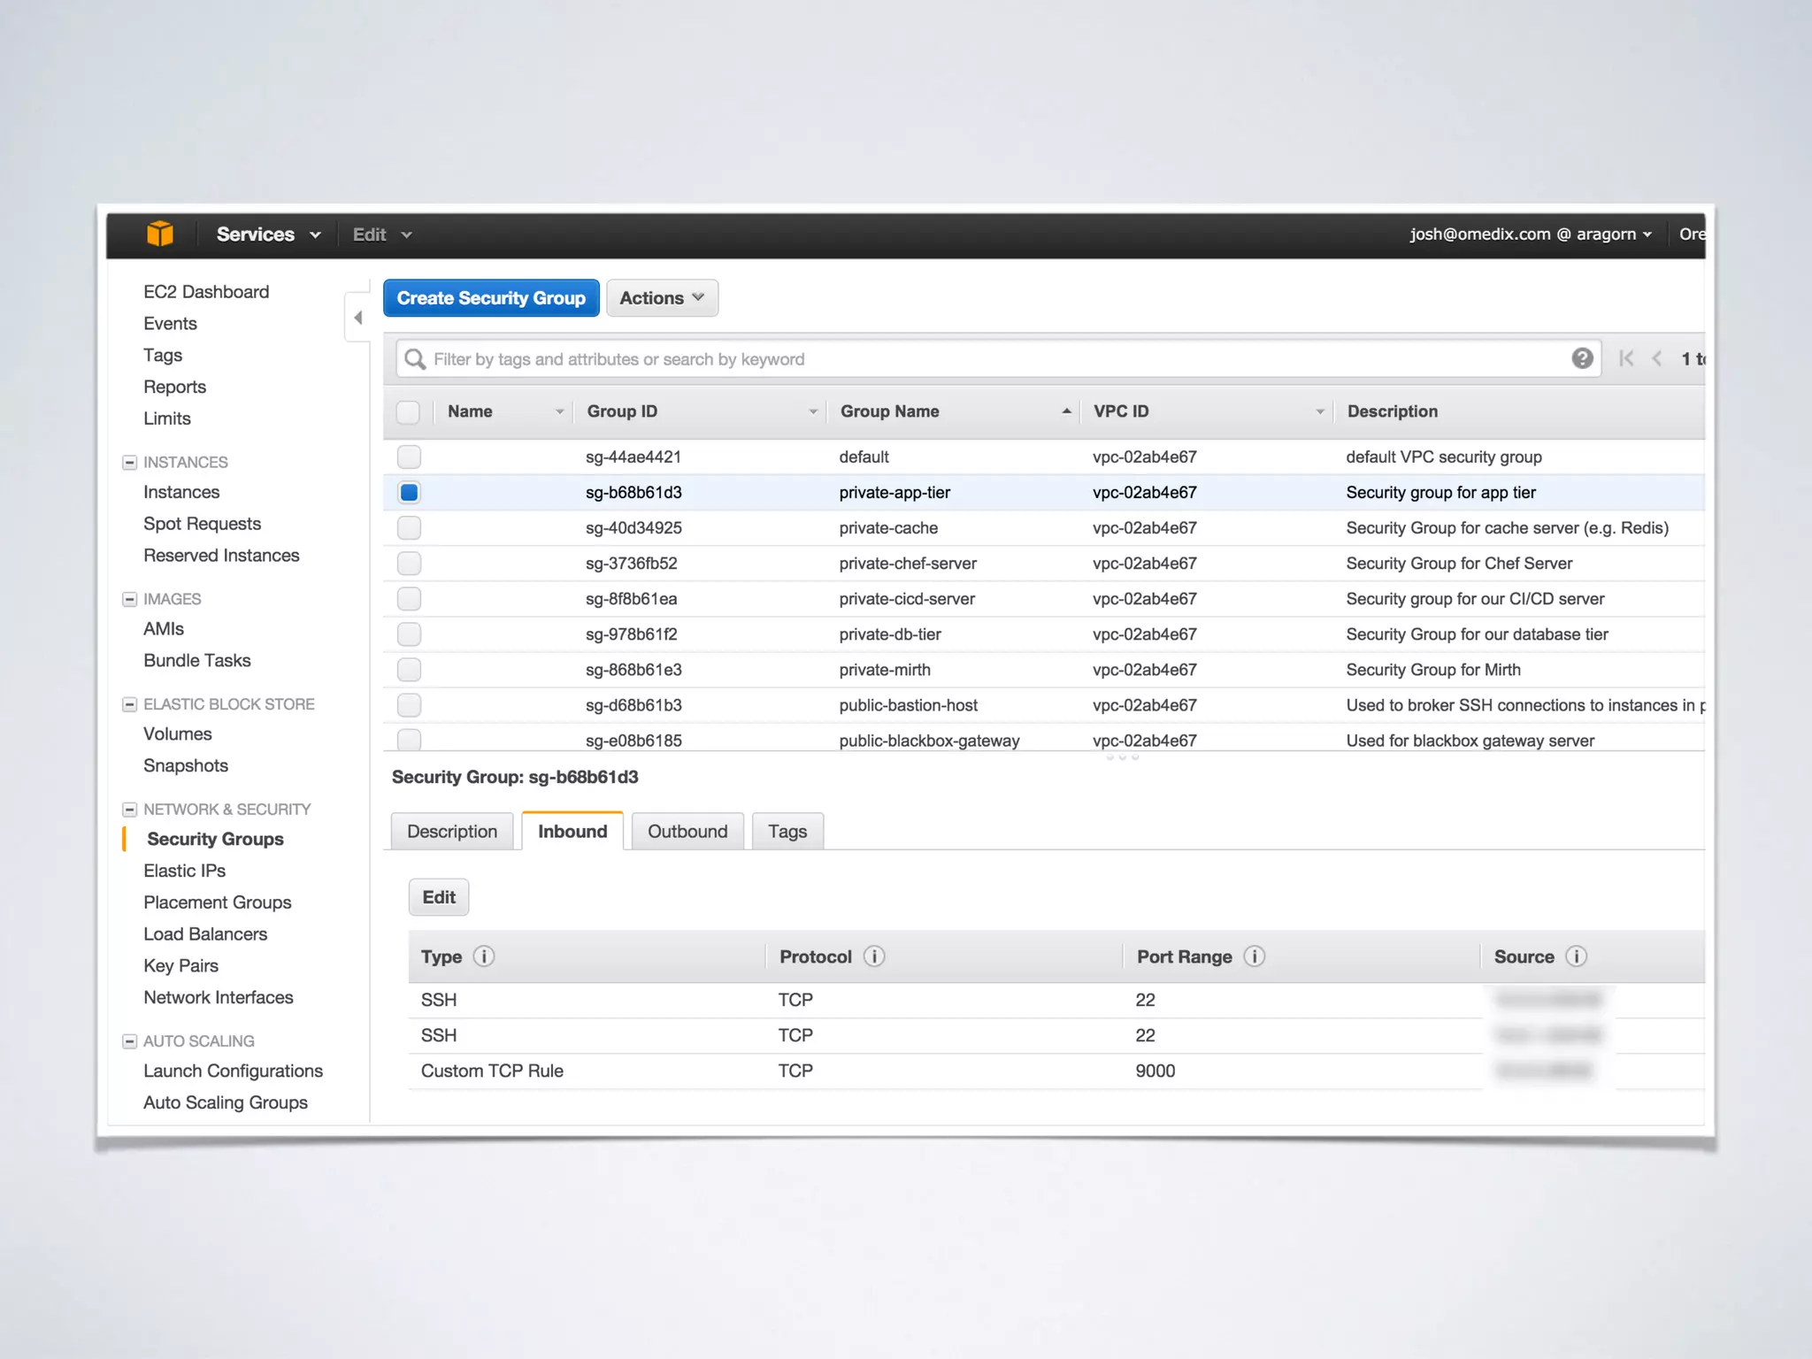This screenshot has width=1812, height=1359.
Task: Go to first page of results
Action: tap(1626, 358)
